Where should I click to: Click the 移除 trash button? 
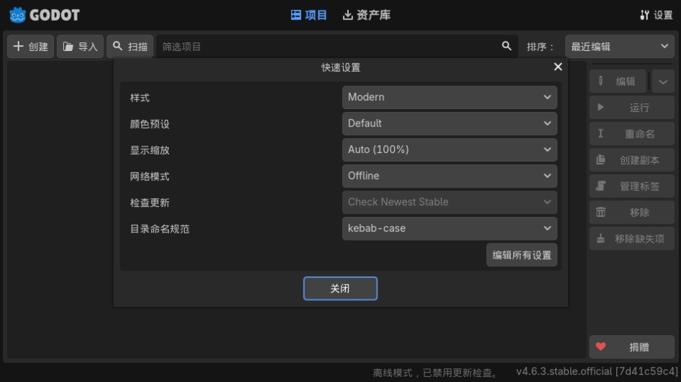point(632,213)
